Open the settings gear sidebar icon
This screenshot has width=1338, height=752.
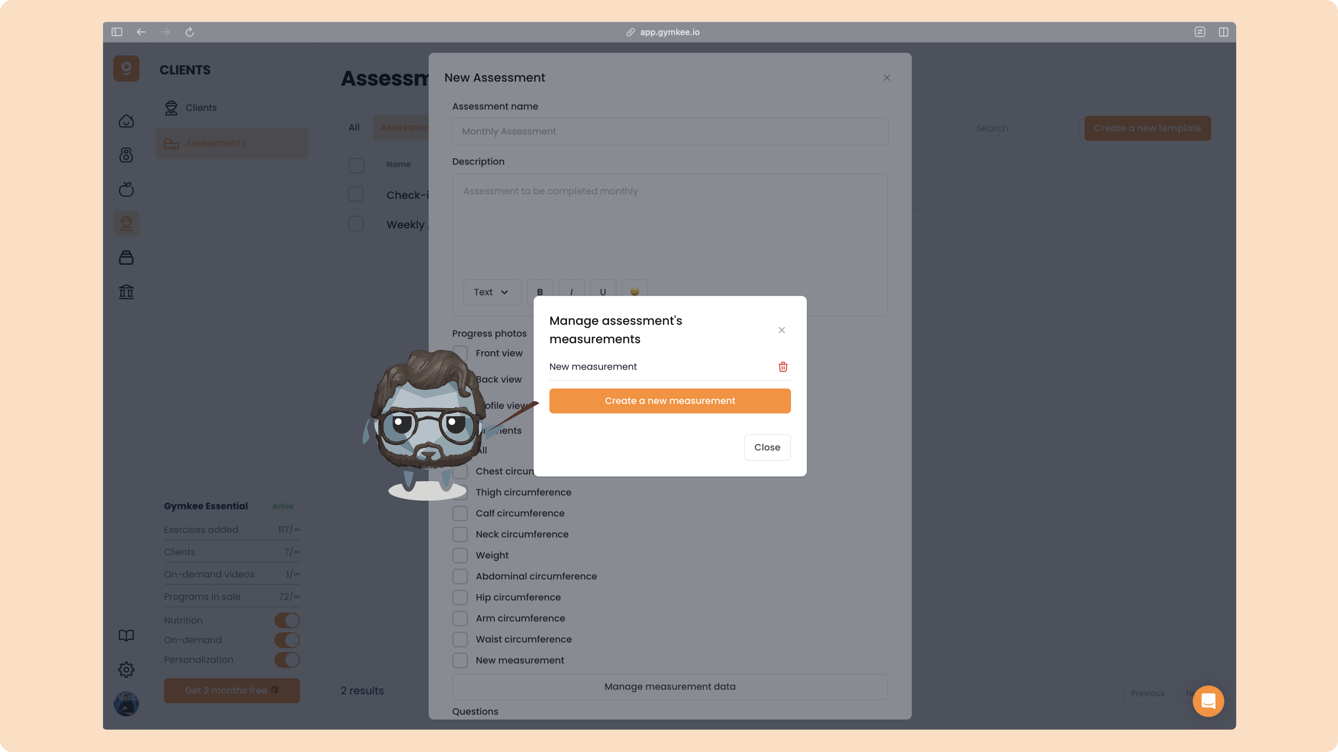(x=126, y=669)
